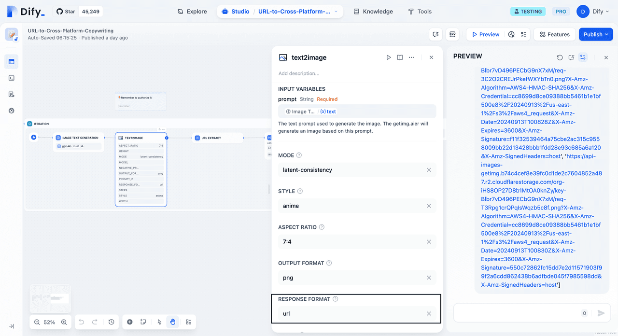Open the ENV environment variables panel
The image size is (618, 336).
(x=452, y=34)
